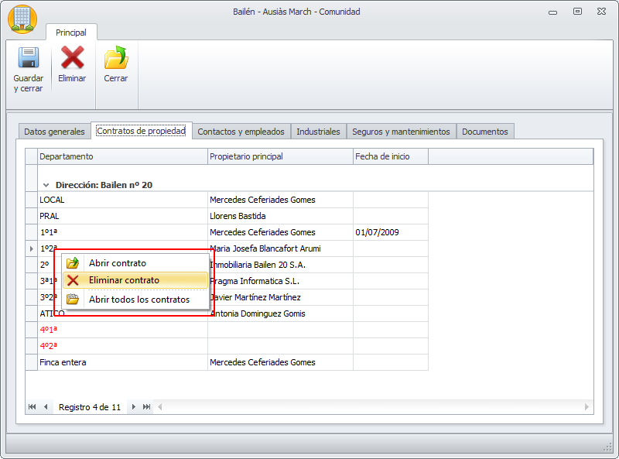Choose Abrir contrato from context menu
This screenshot has height=459, width=619.
135,263
